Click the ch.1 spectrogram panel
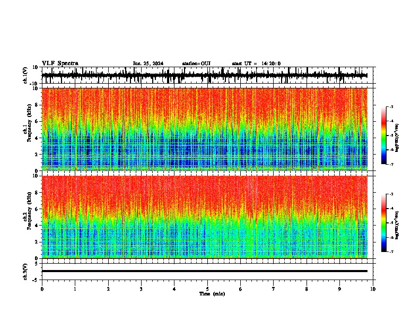The image size is (420, 324). tap(205, 129)
